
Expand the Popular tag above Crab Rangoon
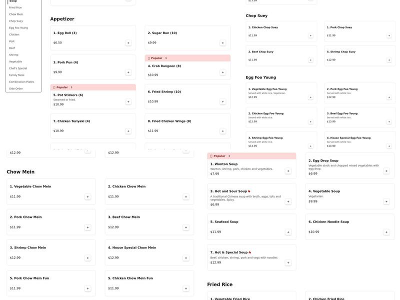pyautogui.click(x=166, y=58)
